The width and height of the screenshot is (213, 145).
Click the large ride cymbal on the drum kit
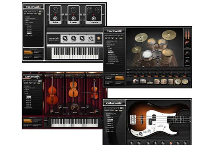pos(169,35)
